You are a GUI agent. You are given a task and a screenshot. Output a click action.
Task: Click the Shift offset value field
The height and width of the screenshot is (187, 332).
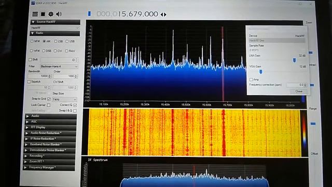coord(59,60)
